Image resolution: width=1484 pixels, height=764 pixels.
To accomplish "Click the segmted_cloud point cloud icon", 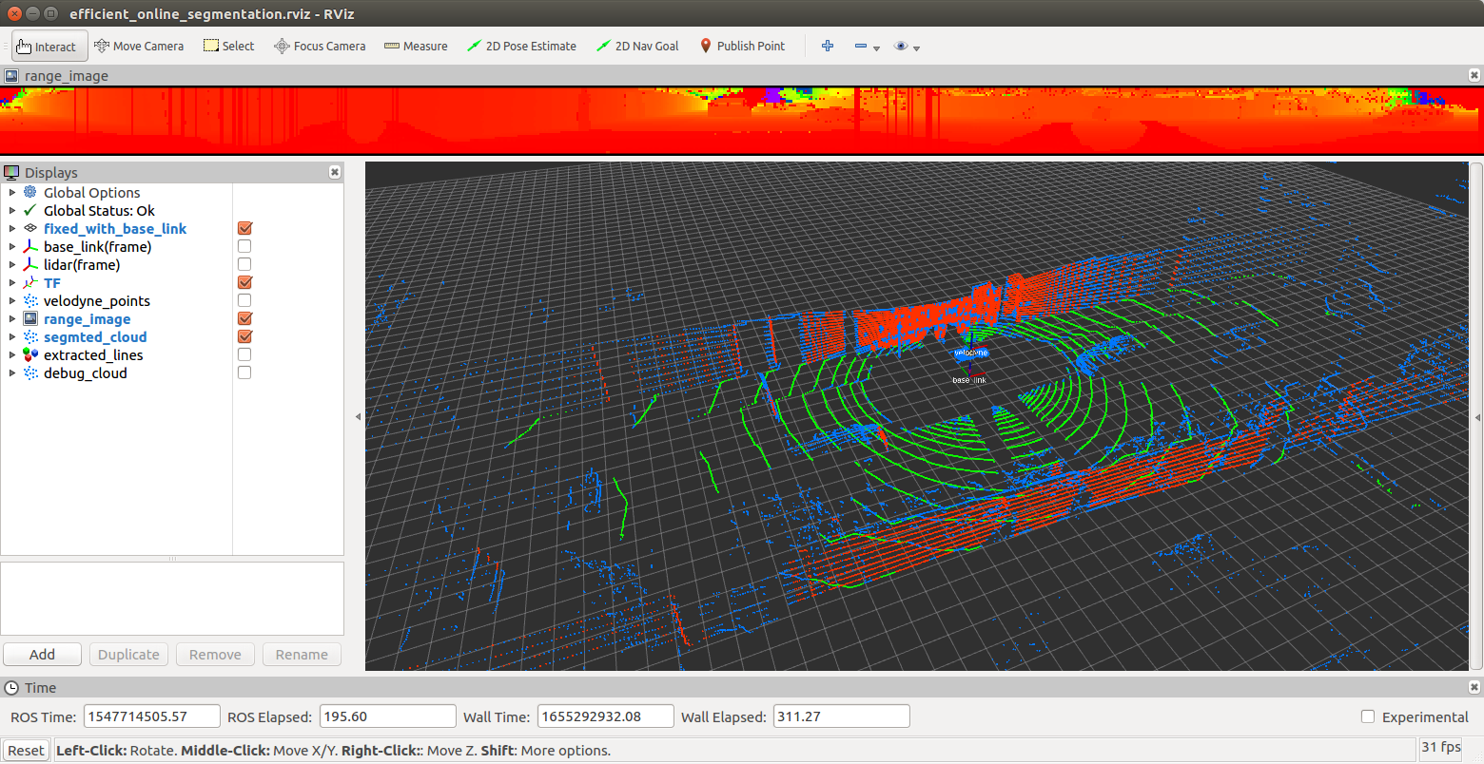I will click(x=30, y=336).
